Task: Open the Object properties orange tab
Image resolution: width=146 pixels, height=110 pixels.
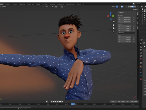Action: [141, 67]
